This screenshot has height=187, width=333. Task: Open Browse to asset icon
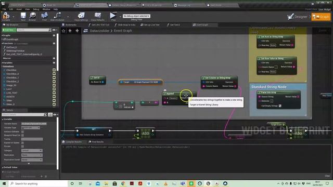tap(32, 16)
